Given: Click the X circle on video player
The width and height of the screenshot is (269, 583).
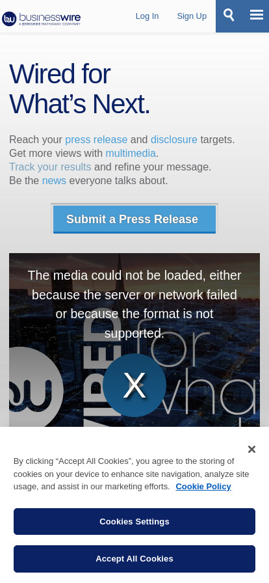Looking at the screenshot, I should click(134, 385).
